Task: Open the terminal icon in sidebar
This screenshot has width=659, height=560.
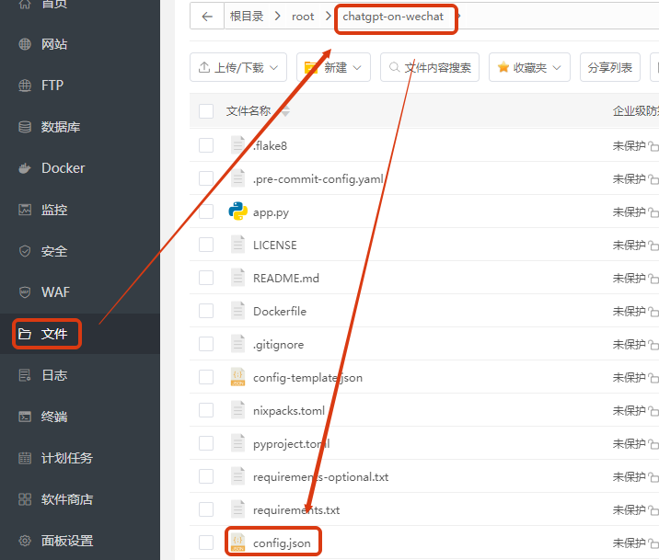Action: coord(25,417)
